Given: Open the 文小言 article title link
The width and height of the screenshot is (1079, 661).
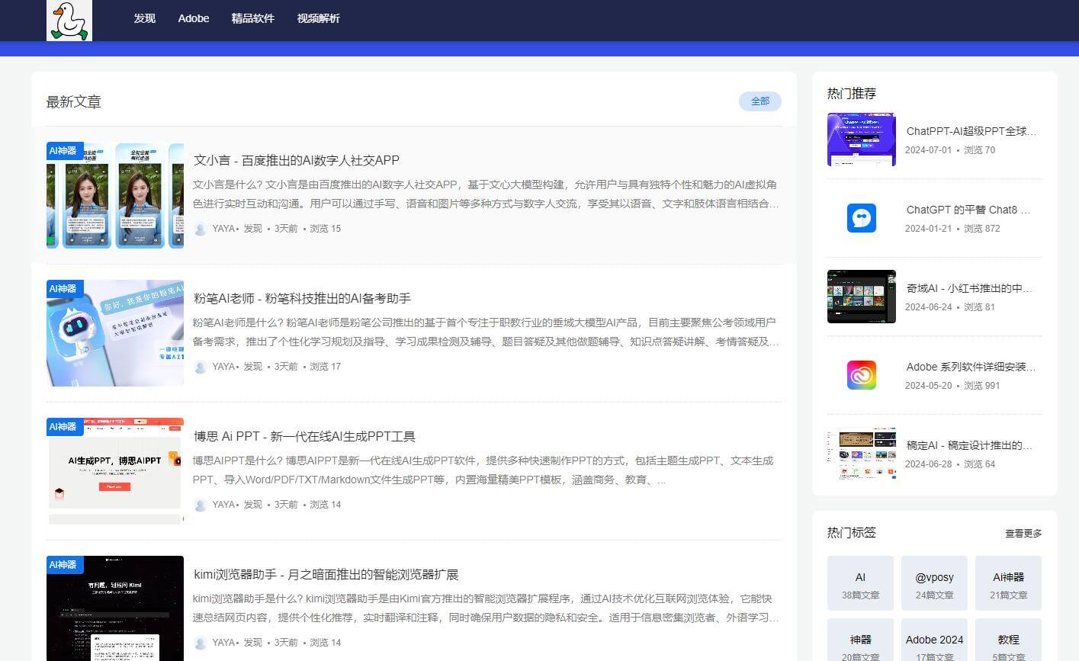Looking at the screenshot, I should tap(297, 160).
